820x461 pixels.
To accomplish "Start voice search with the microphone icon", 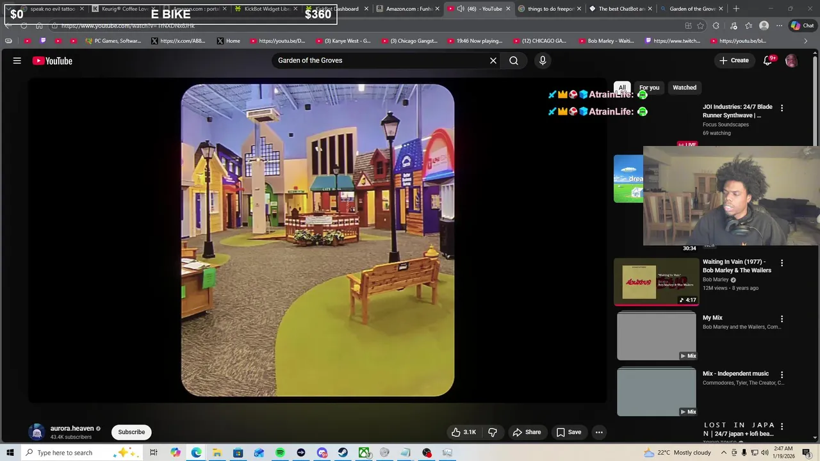I will tap(543, 60).
